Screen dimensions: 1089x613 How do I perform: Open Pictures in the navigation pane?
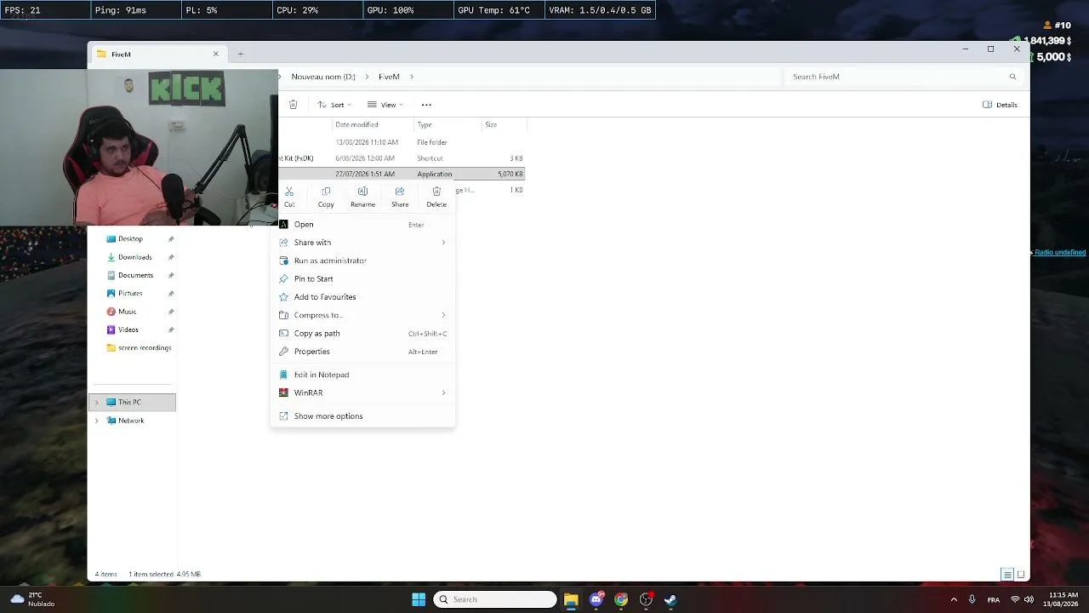[x=133, y=294]
